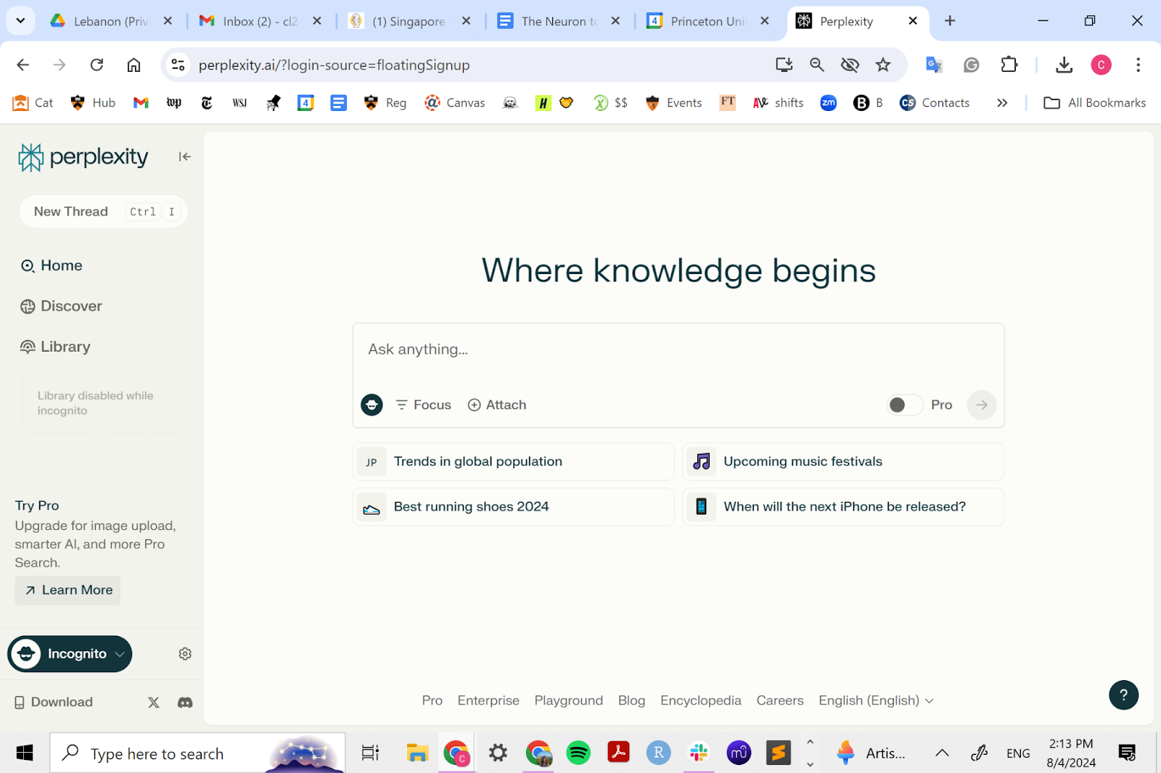Screen dimensions: 1161x773
Task: Bookmark this page with the star
Action: (883, 65)
